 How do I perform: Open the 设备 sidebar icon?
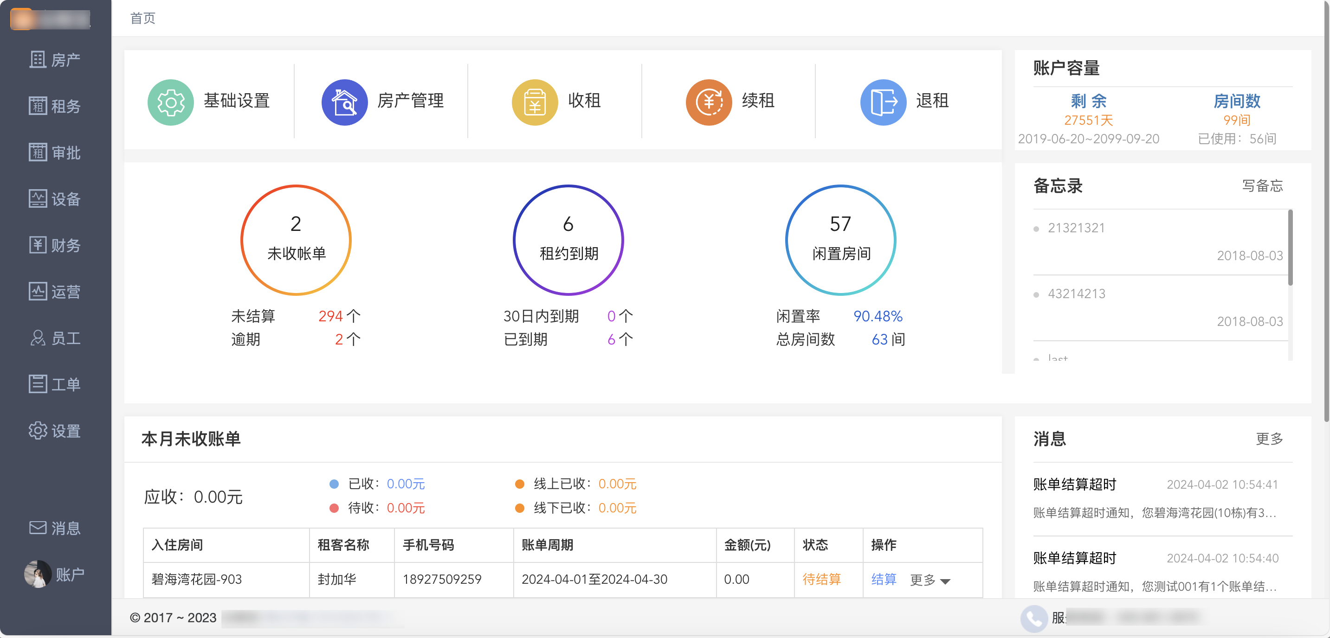point(38,199)
